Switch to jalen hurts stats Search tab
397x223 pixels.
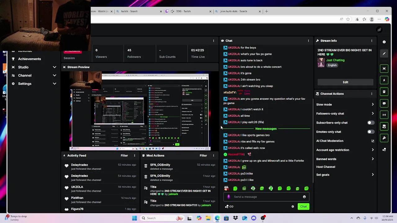click(238, 11)
